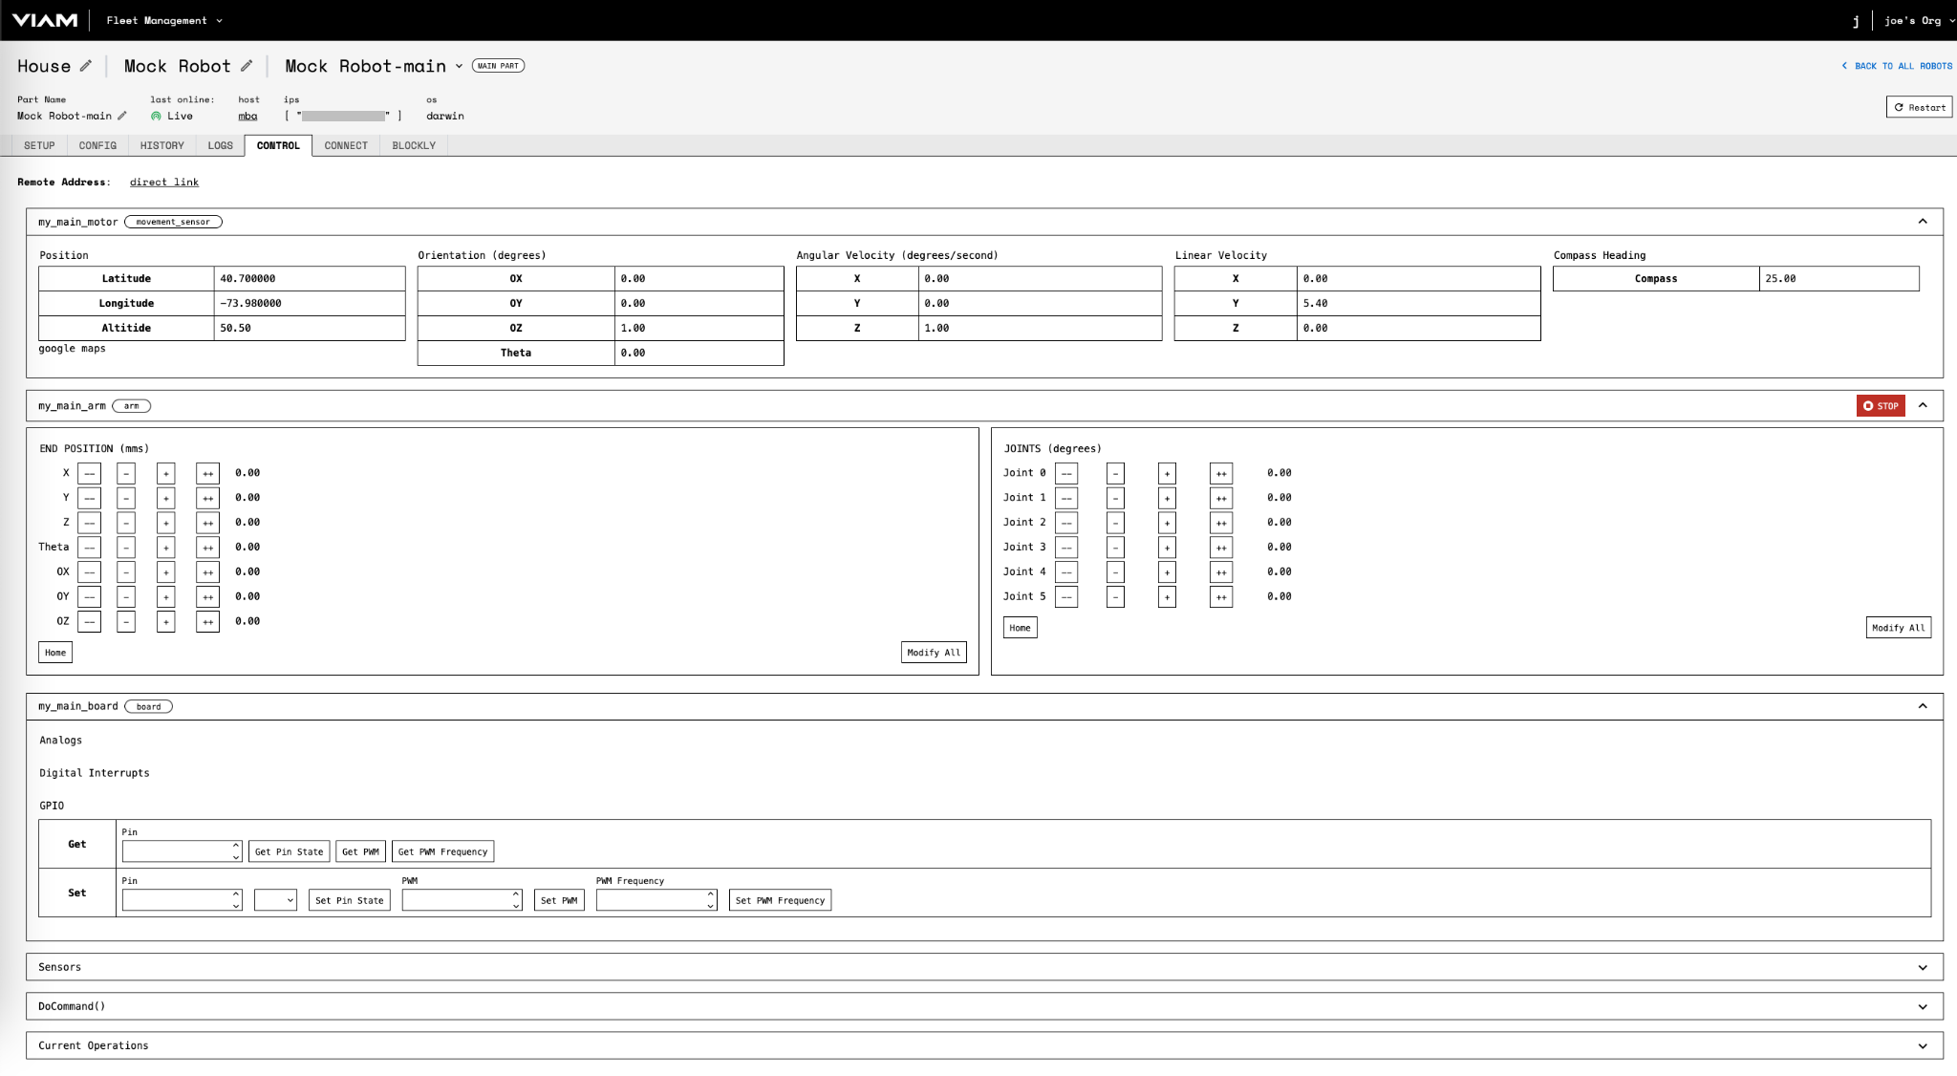Decrement end position X with the -- button
Image resolution: width=1957 pixels, height=1076 pixels.
(89, 472)
